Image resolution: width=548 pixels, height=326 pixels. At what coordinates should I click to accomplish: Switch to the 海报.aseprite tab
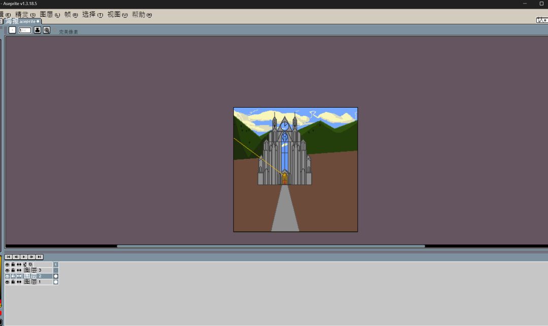tap(22, 21)
